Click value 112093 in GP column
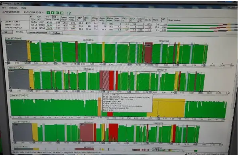Viewport: 238px width, 155px height. 41,22
